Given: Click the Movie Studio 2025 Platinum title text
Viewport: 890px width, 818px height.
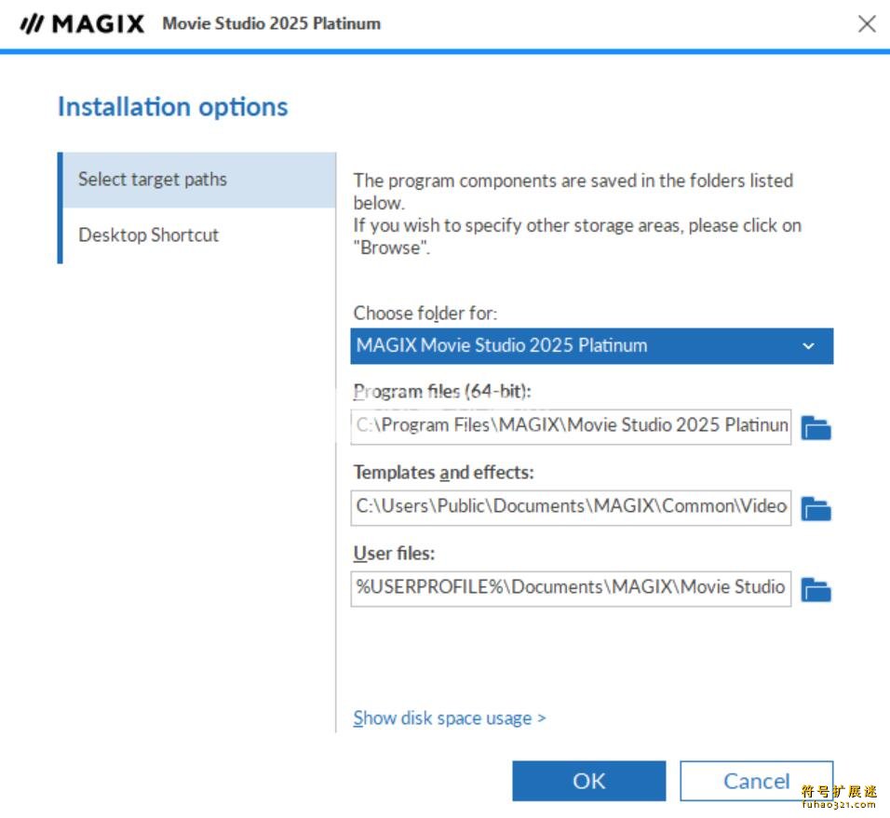Looking at the screenshot, I should (271, 24).
